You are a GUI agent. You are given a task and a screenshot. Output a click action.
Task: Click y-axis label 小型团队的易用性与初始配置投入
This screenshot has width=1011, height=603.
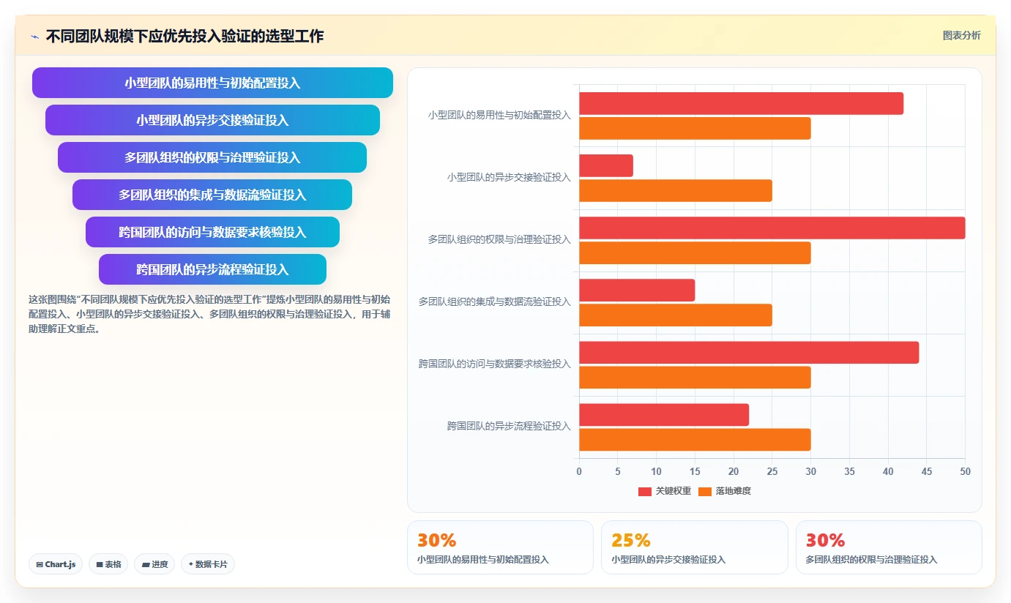(499, 116)
